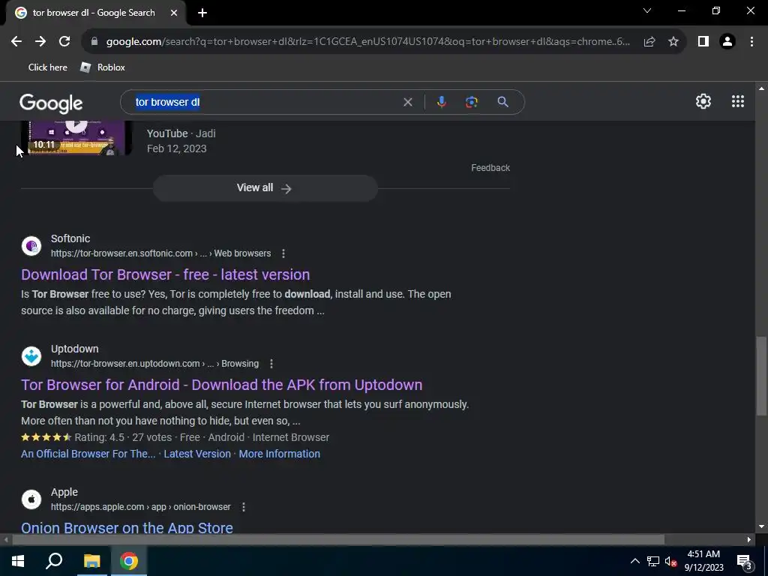Image resolution: width=768 pixels, height=576 pixels.
Task: Open more options for Softonic result
Action: pos(283,253)
